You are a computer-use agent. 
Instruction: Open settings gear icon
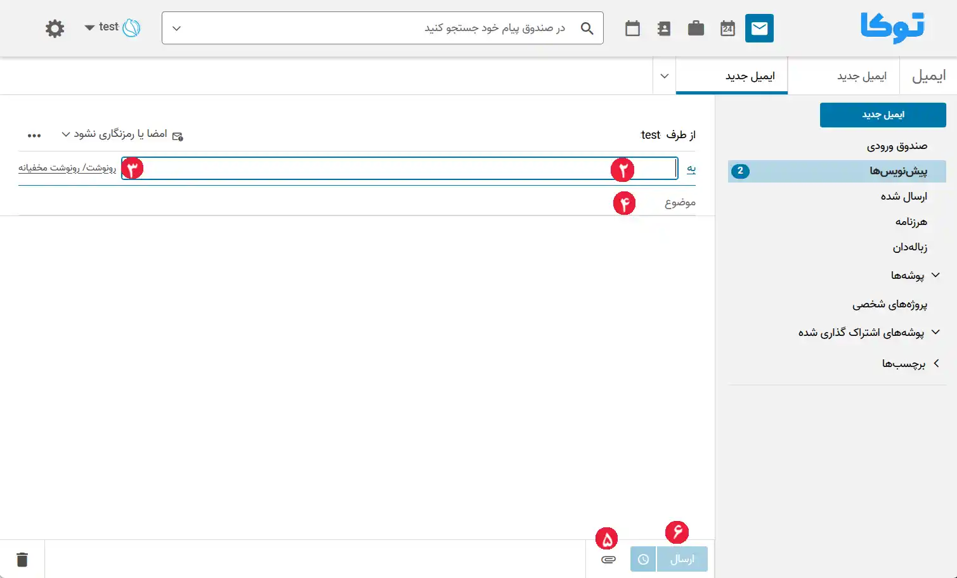point(55,29)
